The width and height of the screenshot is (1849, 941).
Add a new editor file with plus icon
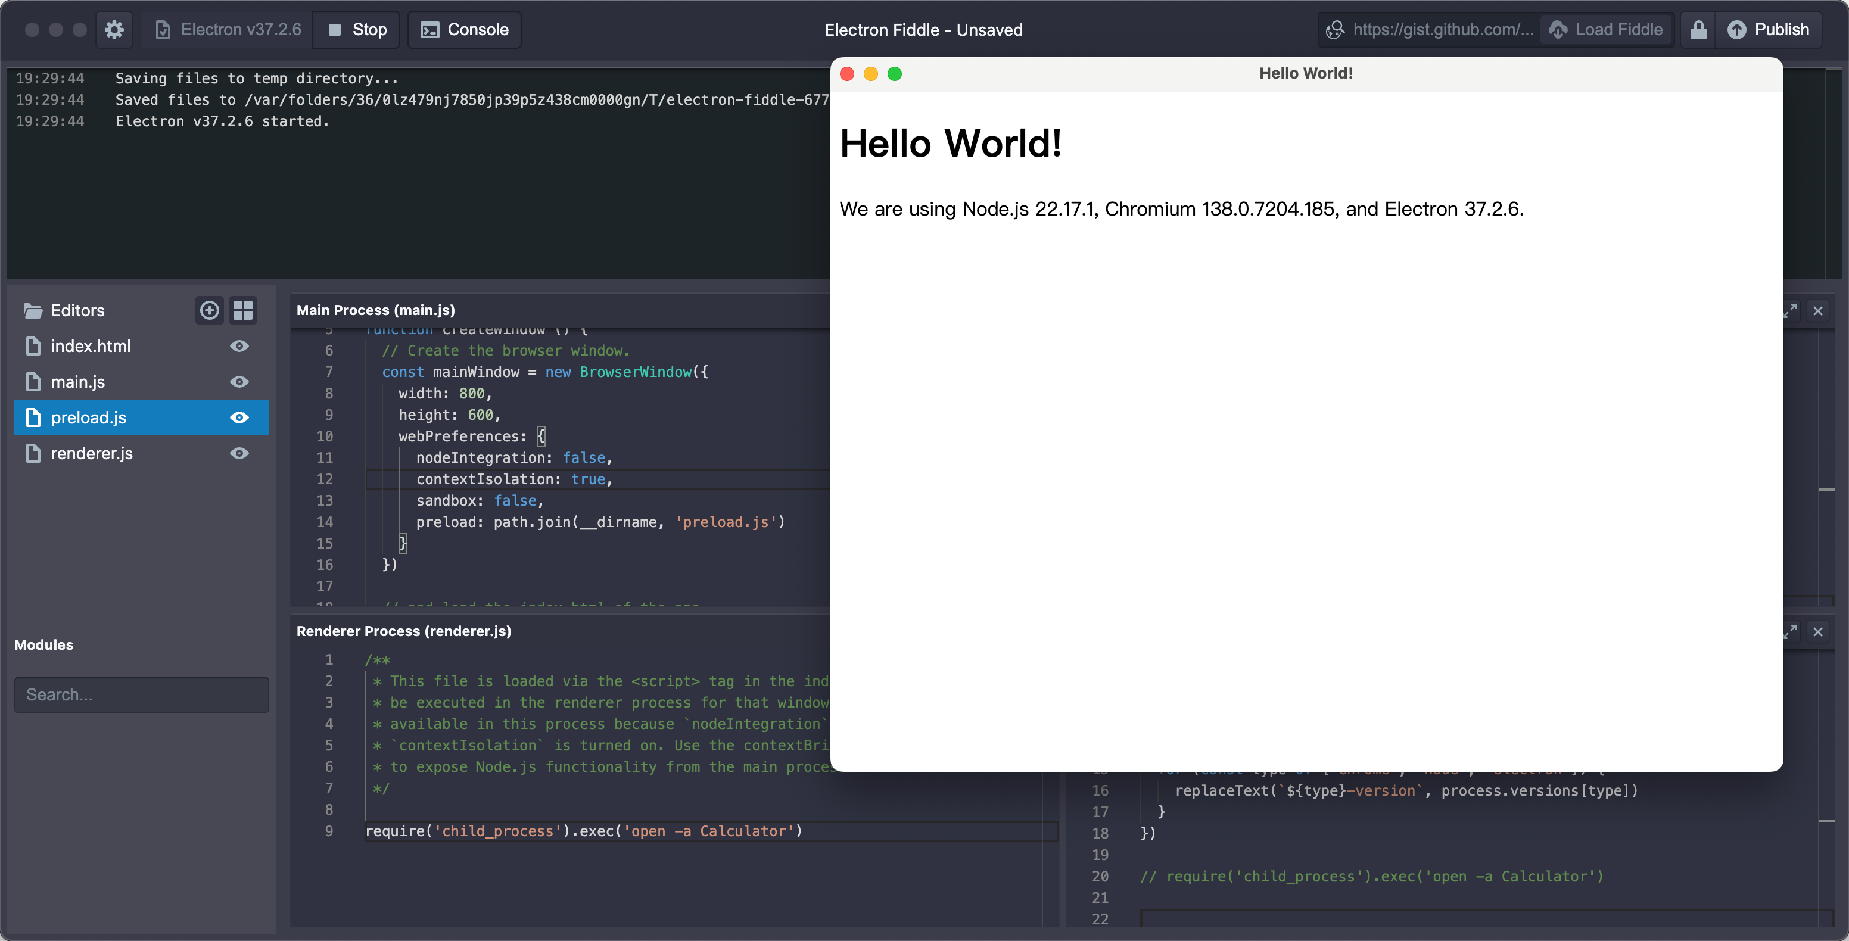click(x=210, y=310)
